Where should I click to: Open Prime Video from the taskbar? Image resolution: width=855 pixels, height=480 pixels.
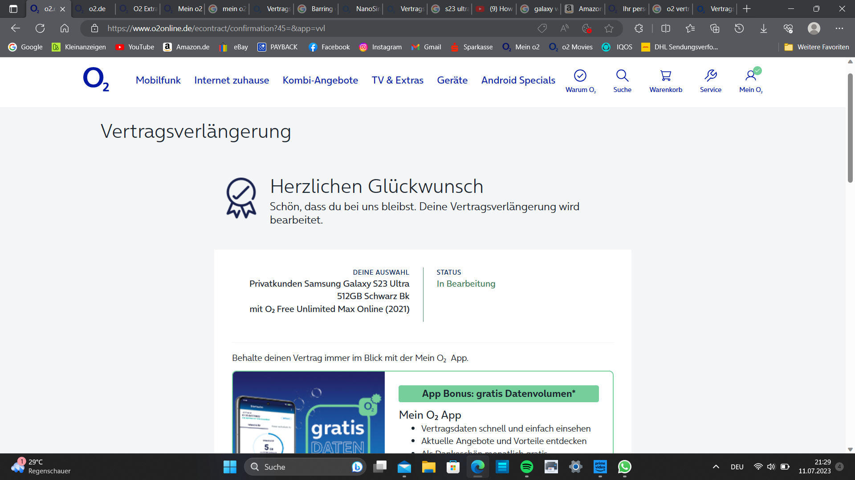coord(600,467)
